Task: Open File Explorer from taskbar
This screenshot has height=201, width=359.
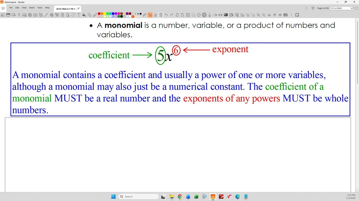Action: point(172,197)
